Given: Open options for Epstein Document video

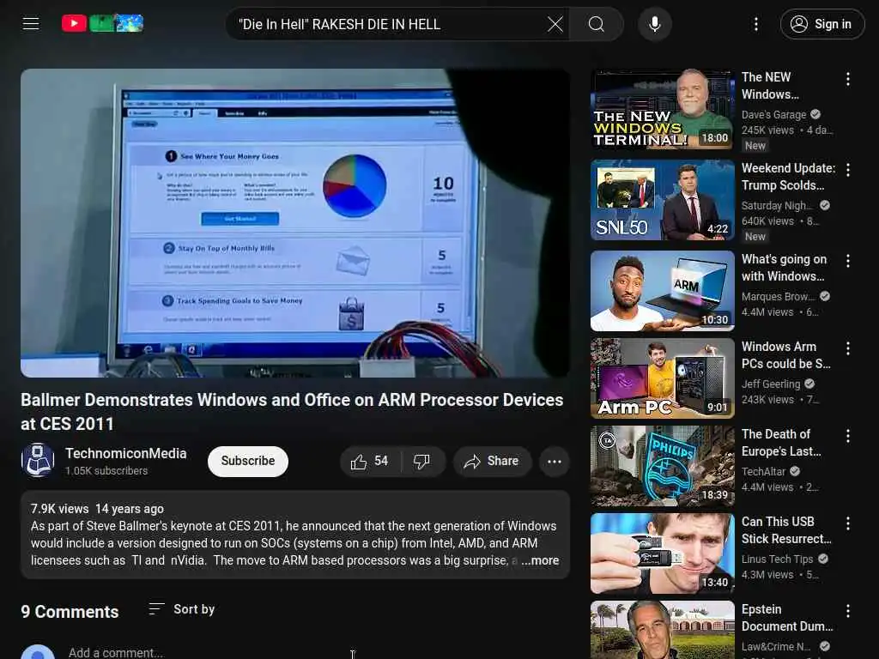Looking at the screenshot, I should coord(848,610).
